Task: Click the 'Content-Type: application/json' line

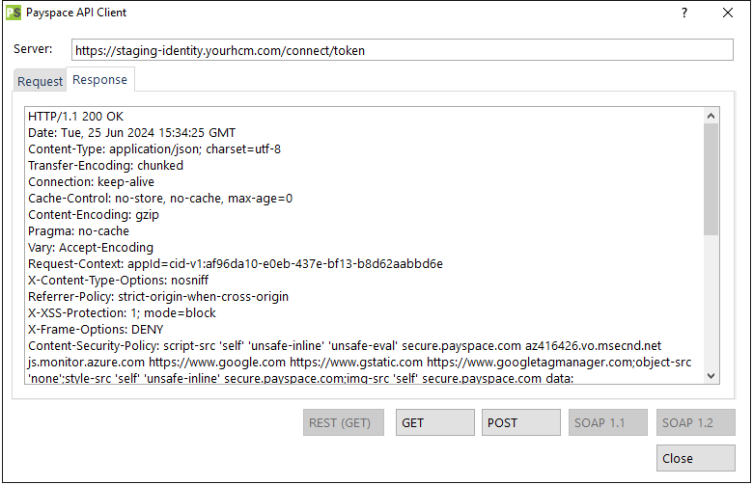Action: pos(154,149)
